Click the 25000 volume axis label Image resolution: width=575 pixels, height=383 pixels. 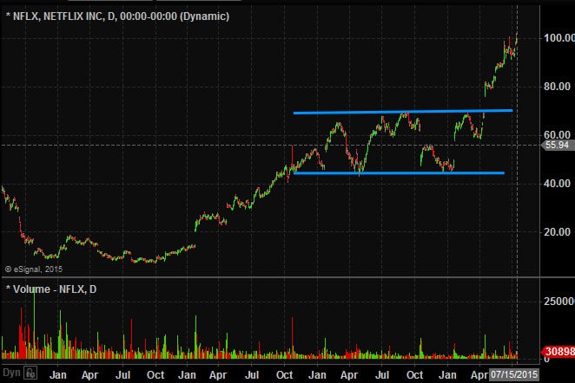(x=558, y=301)
